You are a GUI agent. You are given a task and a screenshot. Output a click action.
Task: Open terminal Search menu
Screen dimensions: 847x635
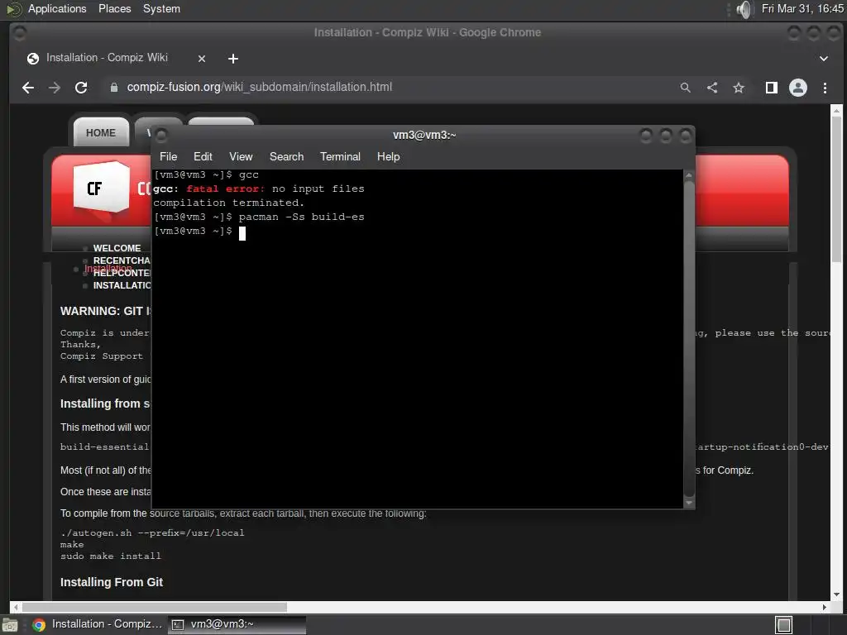286,156
